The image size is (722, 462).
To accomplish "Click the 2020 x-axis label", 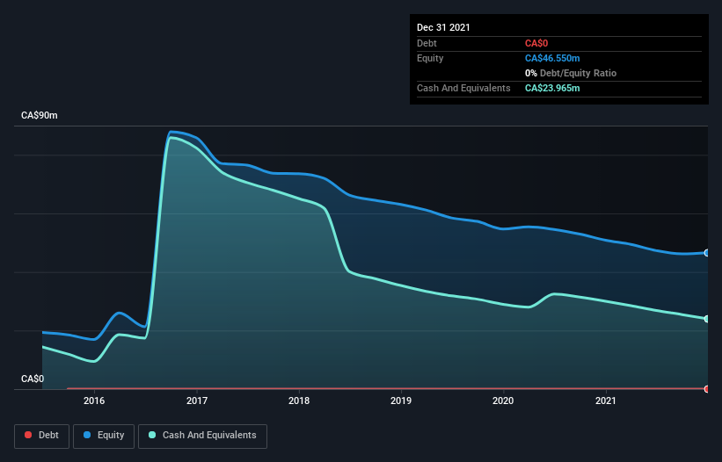I will click(503, 401).
